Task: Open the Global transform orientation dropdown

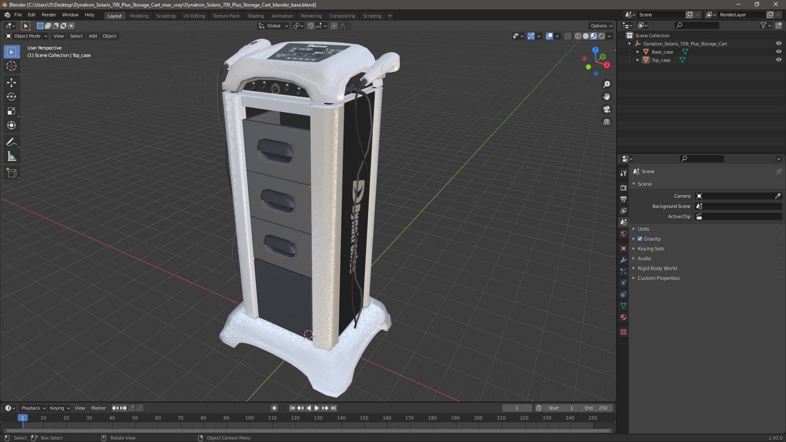Action: pos(273,26)
